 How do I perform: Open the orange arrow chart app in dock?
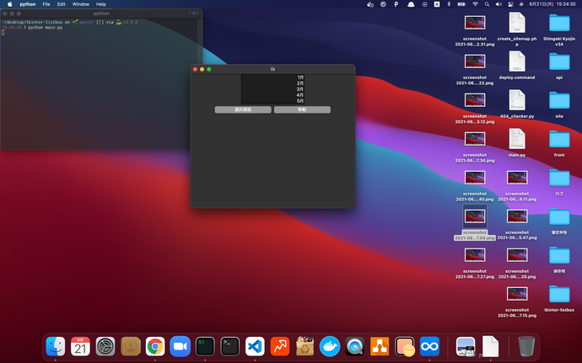click(280, 346)
